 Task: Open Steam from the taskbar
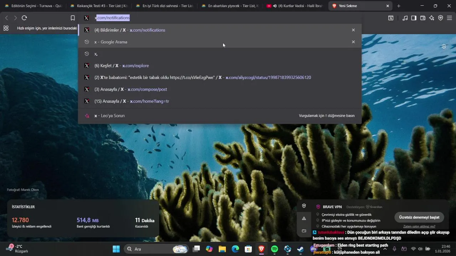[301, 249]
